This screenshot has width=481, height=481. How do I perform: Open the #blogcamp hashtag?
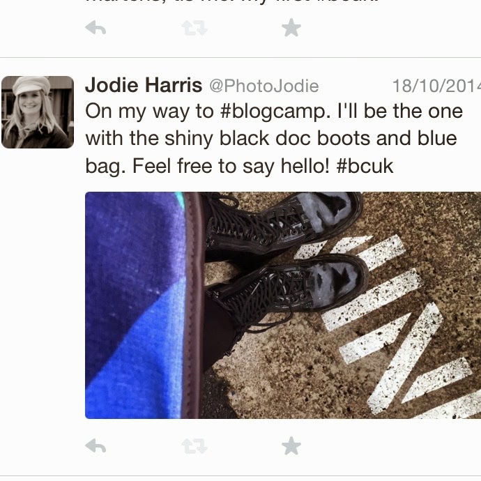coord(275,112)
